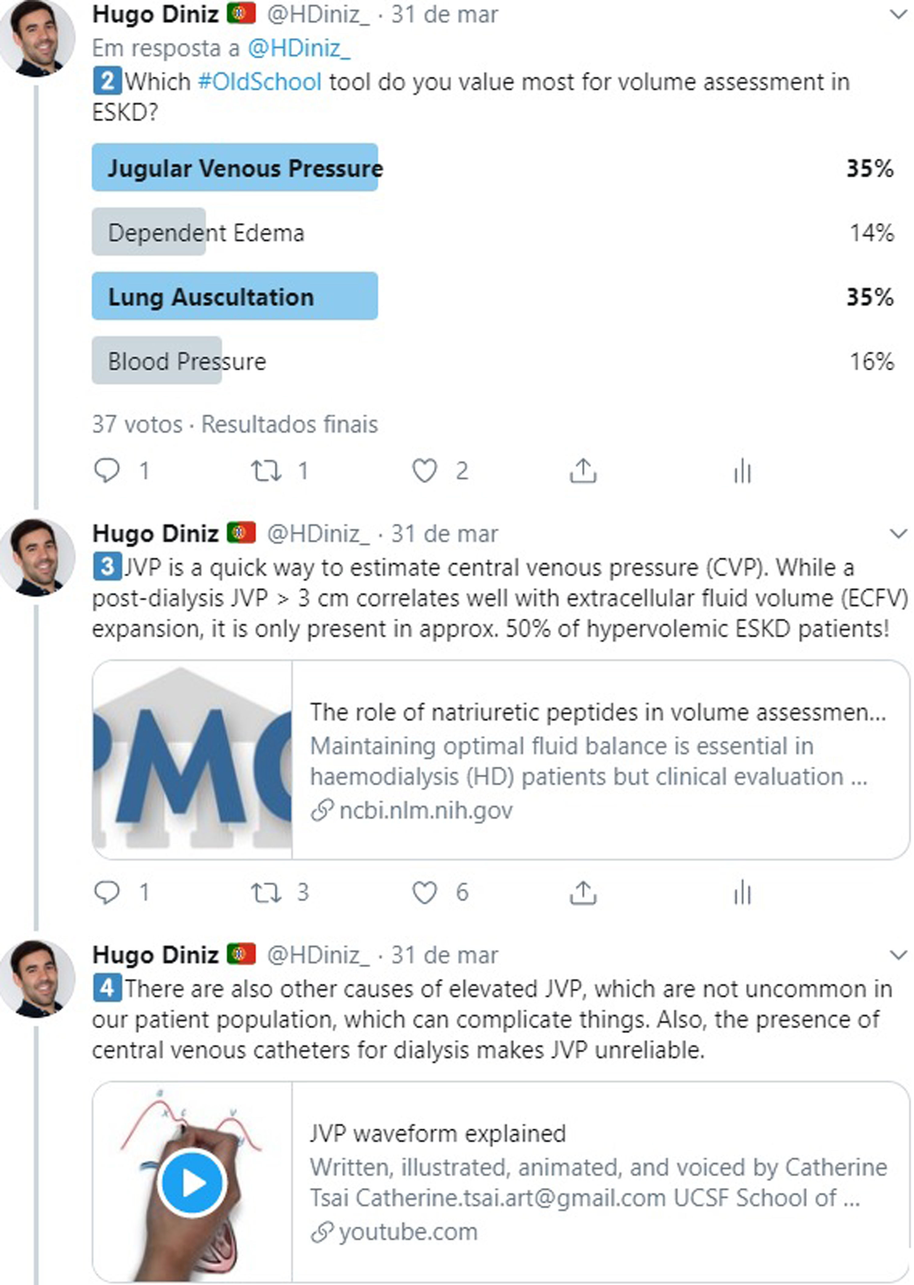The image size is (914, 1285).
Task: Expand options chevron on the poll tweet
Action: tap(898, 15)
